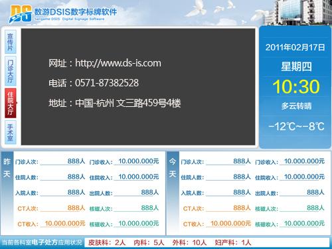
Task: Click the phone number 0571-87382528
Action: (x=107, y=83)
